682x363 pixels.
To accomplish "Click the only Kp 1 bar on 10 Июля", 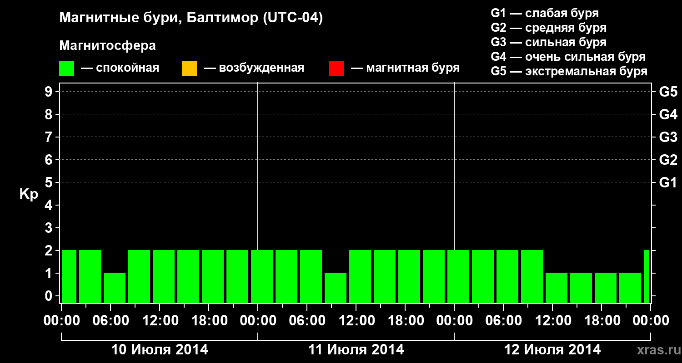I will click(x=115, y=288).
